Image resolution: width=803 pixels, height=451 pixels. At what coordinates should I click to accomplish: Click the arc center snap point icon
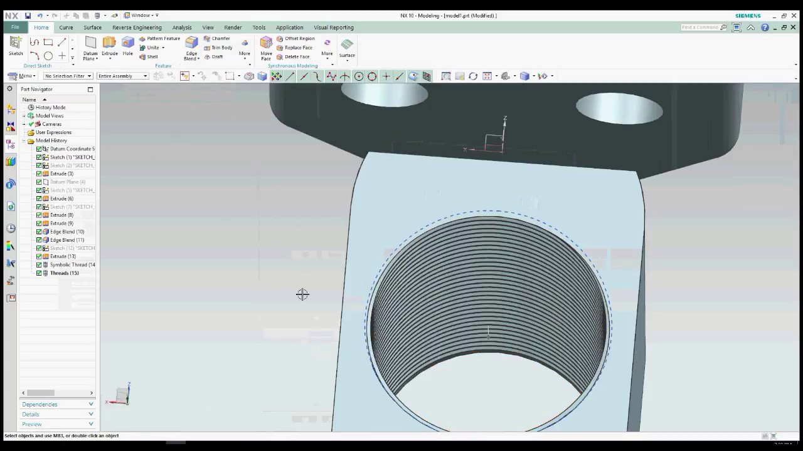coord(359,76)
